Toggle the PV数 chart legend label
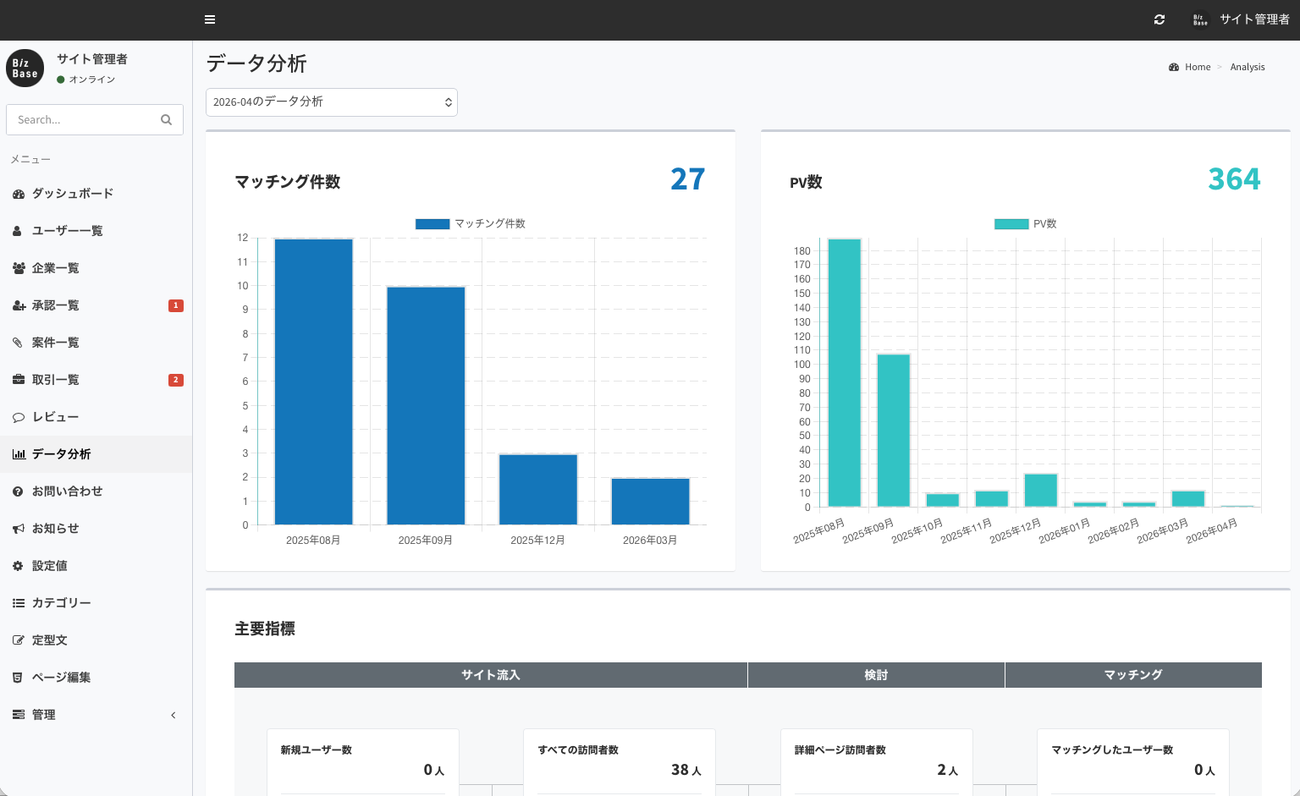The height and width of the screenshot is (796, 1300). pos(1044,223)
